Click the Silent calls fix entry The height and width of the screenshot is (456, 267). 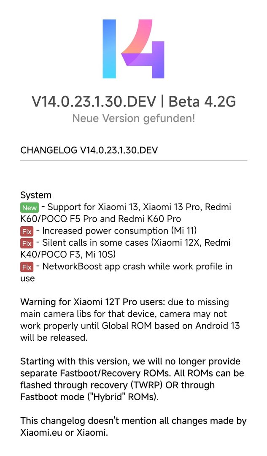pyautogui.click(x=126, y=248)
